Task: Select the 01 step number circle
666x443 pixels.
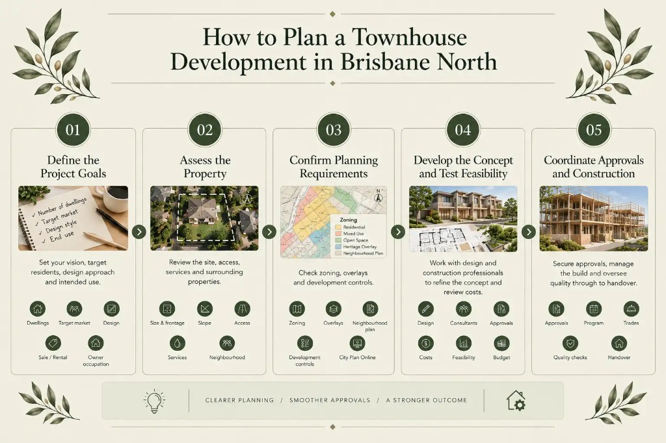Action: point(73,130)
